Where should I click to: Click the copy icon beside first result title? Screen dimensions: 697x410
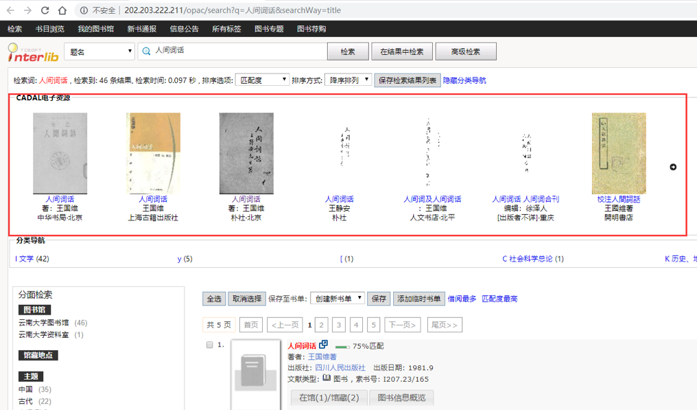tap(323, 345)
